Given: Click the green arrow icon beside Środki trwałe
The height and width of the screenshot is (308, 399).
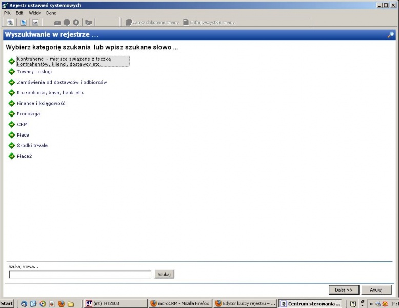Looking at the screenshot, I should pos(12,145).
